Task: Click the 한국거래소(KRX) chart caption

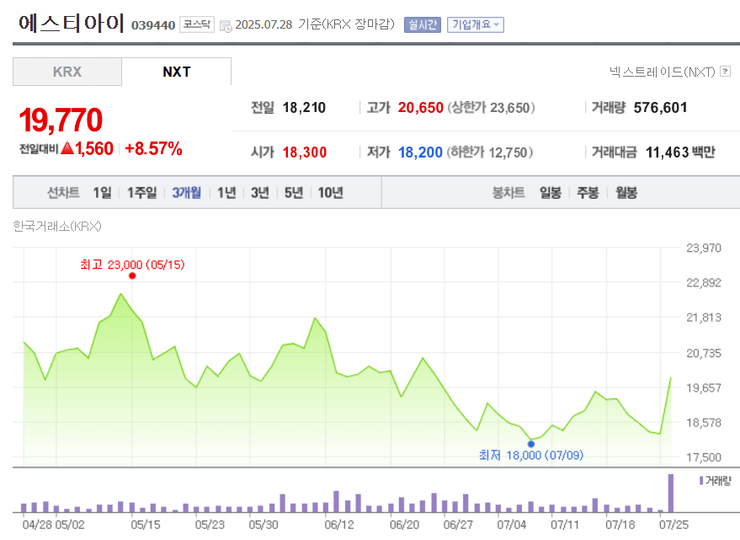Action: click(x=57, y=227)
